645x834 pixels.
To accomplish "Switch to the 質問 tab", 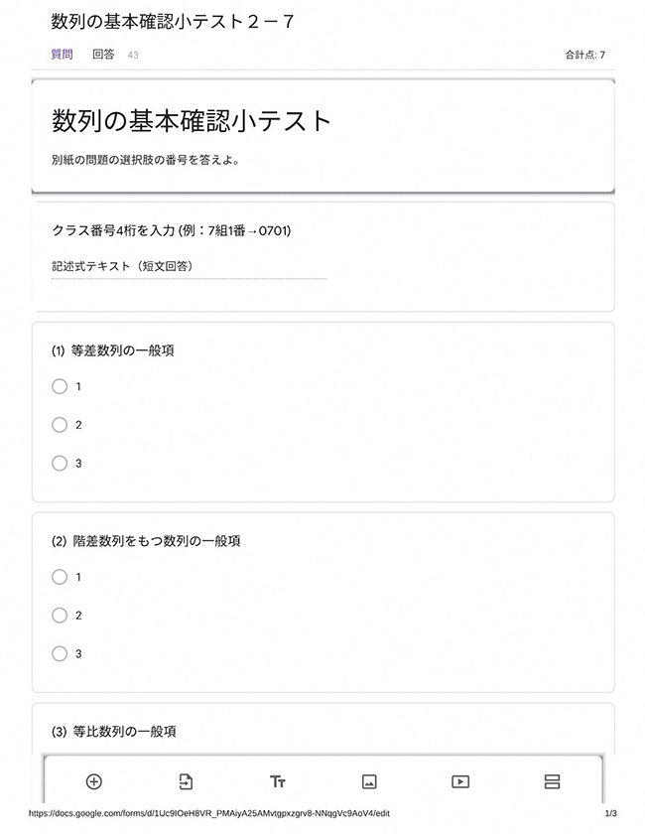I will [x=62, y=55].
